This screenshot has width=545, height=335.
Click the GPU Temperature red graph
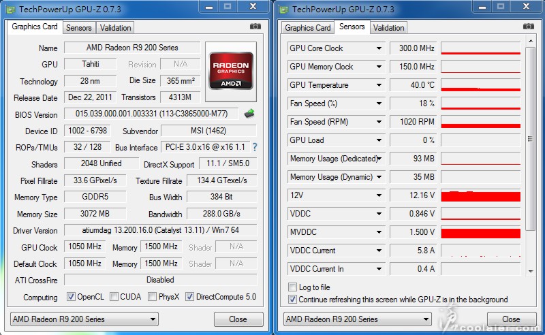click(x=481, y=85)
